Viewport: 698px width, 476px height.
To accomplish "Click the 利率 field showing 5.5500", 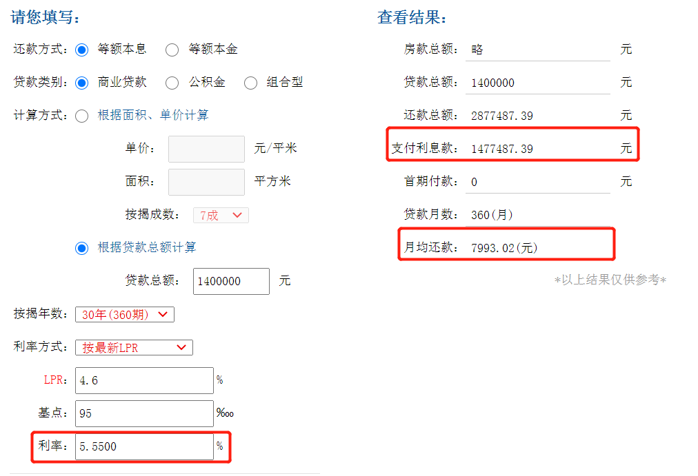I will pyautogui.click(x=145, y=446).
